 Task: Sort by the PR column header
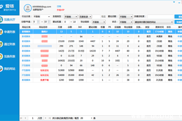click(x=110, y=27)
